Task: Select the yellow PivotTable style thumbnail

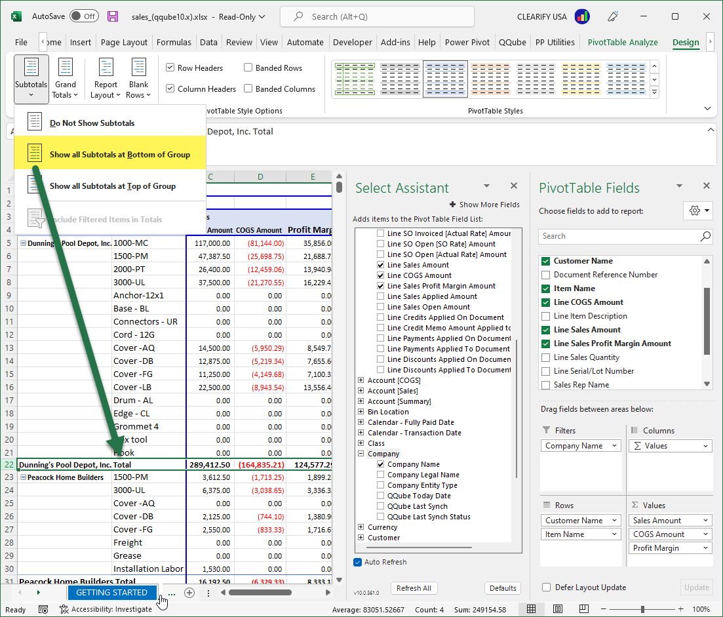Action: pos(581,79)
